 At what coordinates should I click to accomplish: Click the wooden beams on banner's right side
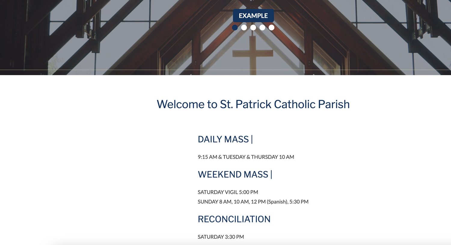[391, 36]
